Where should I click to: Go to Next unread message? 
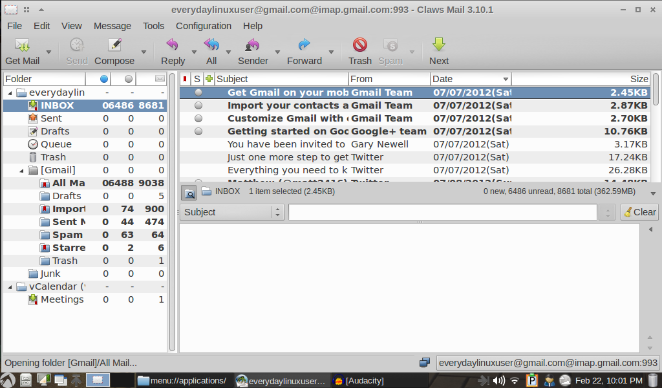pyautogui.click(x=439, y=46)
